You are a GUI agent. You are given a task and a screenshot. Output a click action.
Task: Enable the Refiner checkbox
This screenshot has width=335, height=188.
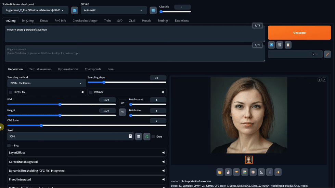click(x=91, y=92)
